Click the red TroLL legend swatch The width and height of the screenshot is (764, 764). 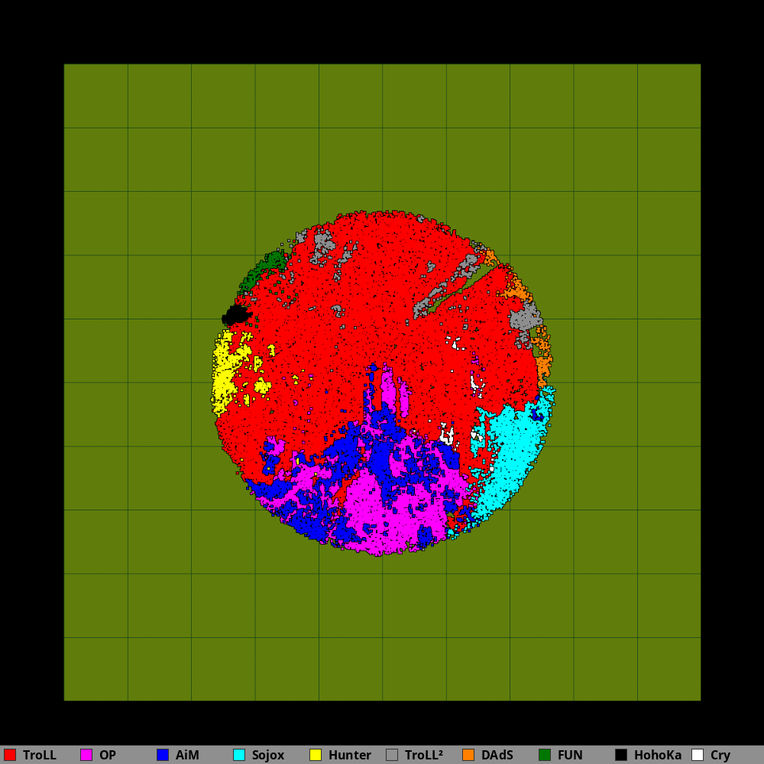pyautogui.click(x=10, y=755)
